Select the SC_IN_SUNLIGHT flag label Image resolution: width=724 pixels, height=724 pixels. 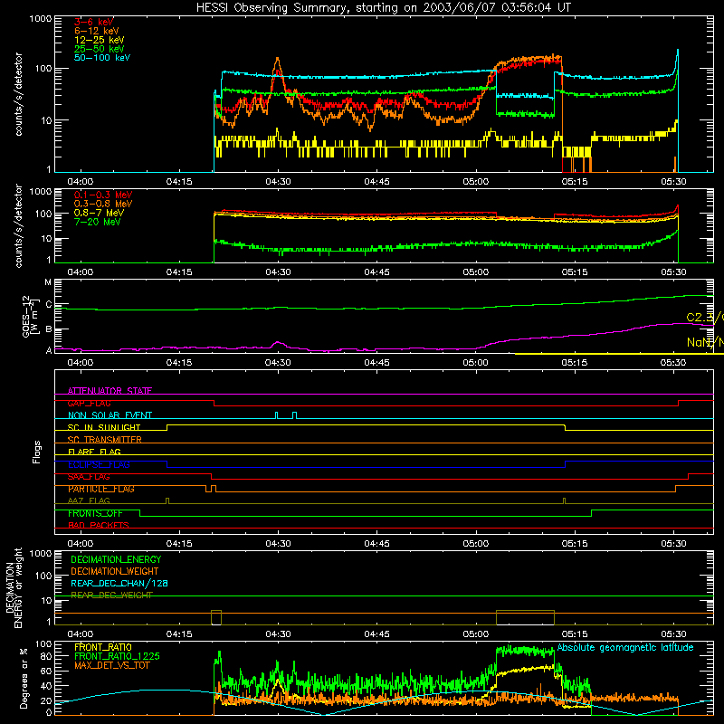(x=104, y=427)
